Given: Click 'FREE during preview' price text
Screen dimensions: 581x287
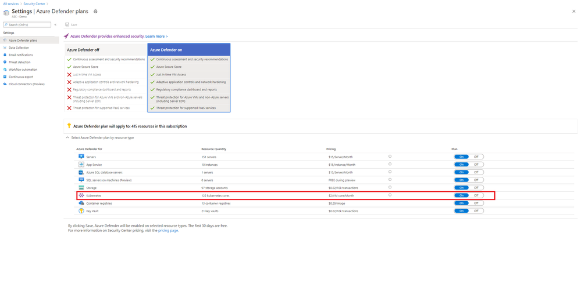Looking at the screenshot, I should click(x=341, y=180).
